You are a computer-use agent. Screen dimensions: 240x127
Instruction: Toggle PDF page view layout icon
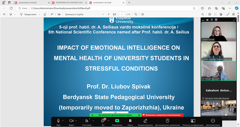[x=142, y=14]
